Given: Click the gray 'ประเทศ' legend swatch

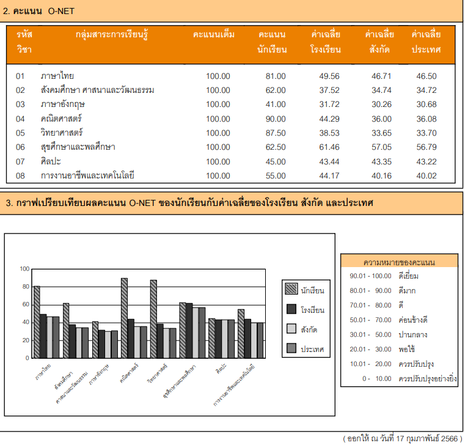Looking at the screenshot, I should [291, 348].
